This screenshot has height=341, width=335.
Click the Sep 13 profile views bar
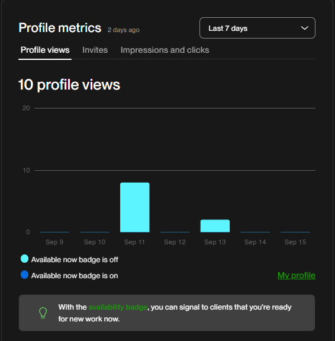tap(215, 226)
